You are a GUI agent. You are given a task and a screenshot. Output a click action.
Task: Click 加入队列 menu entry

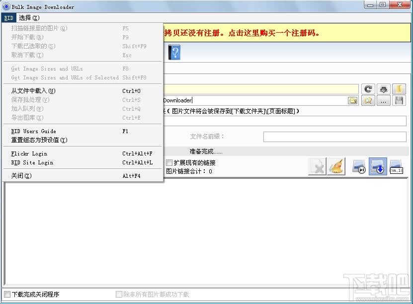[83, 109]
